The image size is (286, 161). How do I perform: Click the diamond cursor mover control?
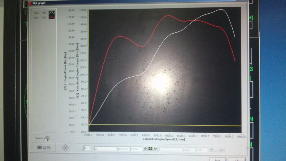coord(65,148)
